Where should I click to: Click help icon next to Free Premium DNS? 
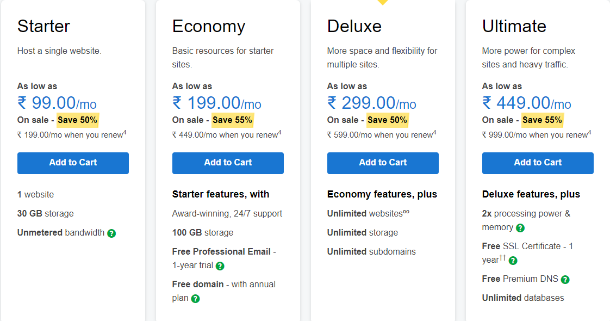[x=565, y=280]
